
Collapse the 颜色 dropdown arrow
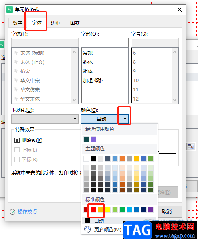click(125, 119)
